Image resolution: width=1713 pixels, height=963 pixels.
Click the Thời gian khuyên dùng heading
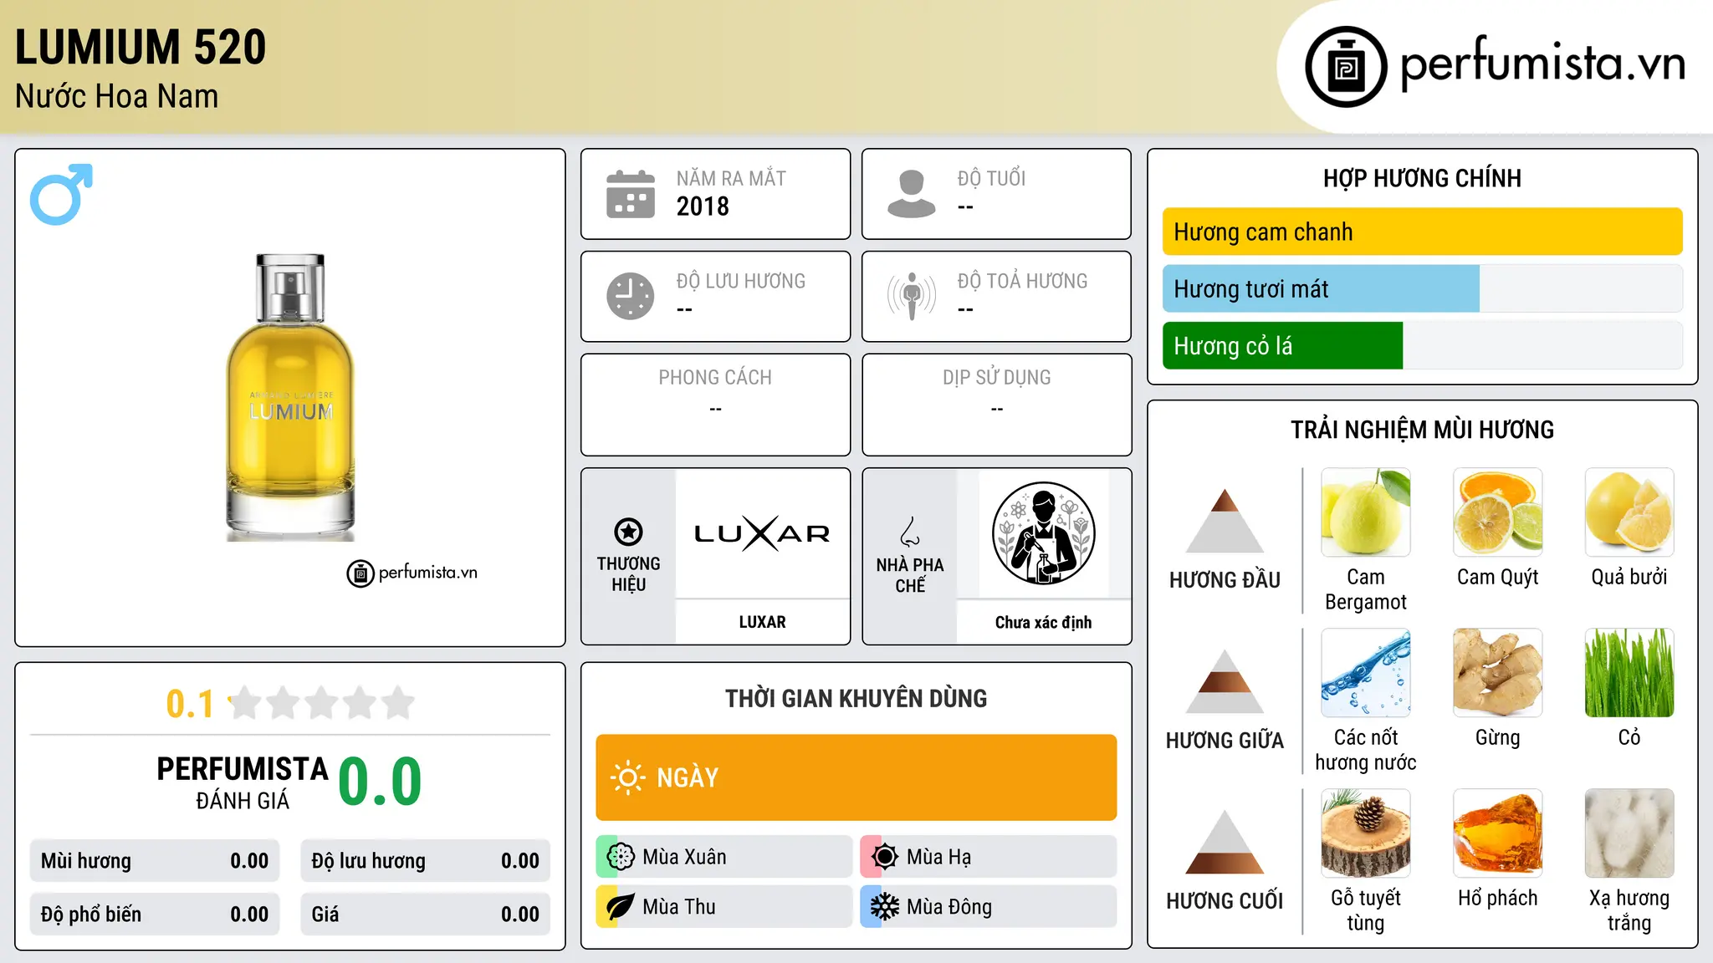click(x=856, y=698)
